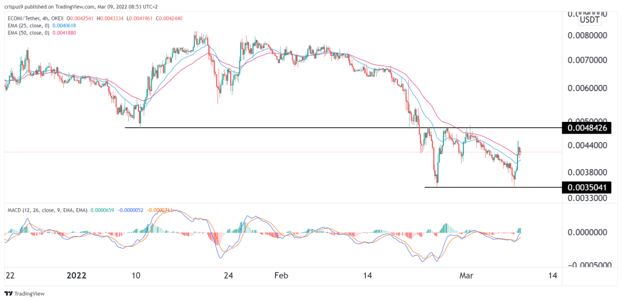Click the USDT currency label on price axis
The image size is (622, 301).
tap(589, 21)
